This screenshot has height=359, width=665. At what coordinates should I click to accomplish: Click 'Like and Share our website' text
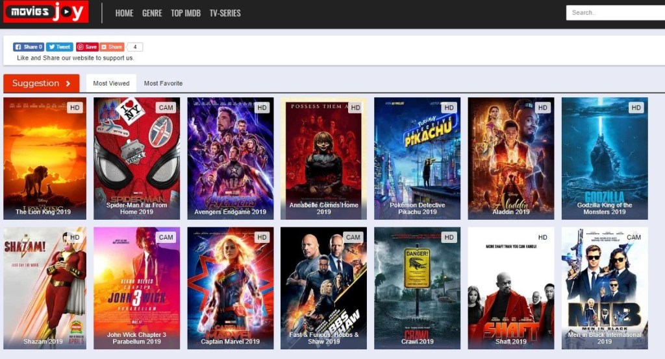click(x=75, y=58)
